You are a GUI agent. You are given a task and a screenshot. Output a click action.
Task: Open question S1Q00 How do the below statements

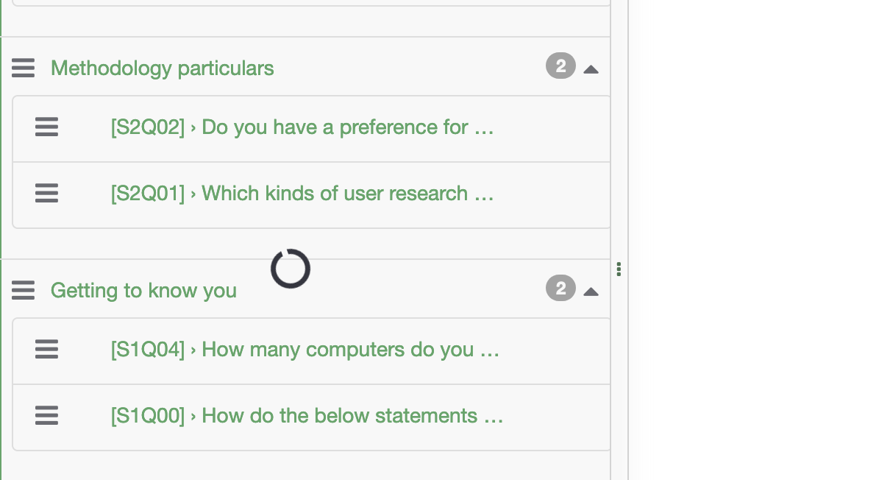[307, 416]
